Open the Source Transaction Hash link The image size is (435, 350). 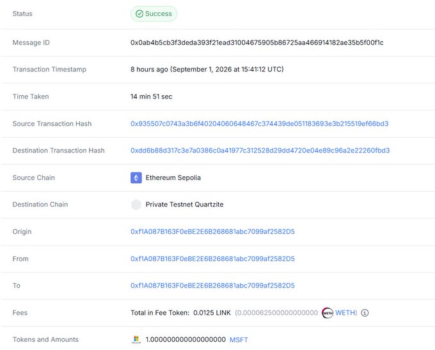[259, 123]
